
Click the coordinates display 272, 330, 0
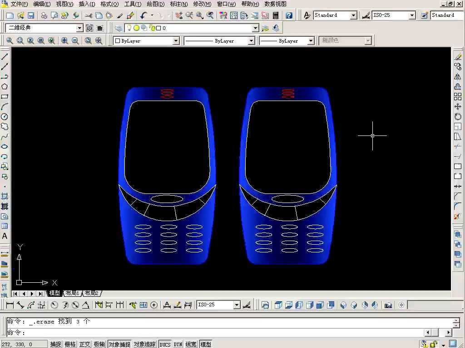24,344
